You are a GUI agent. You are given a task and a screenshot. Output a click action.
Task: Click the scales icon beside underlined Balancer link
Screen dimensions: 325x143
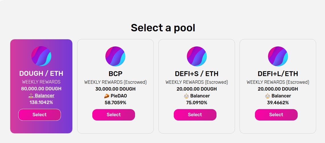(x=31, y=95)
